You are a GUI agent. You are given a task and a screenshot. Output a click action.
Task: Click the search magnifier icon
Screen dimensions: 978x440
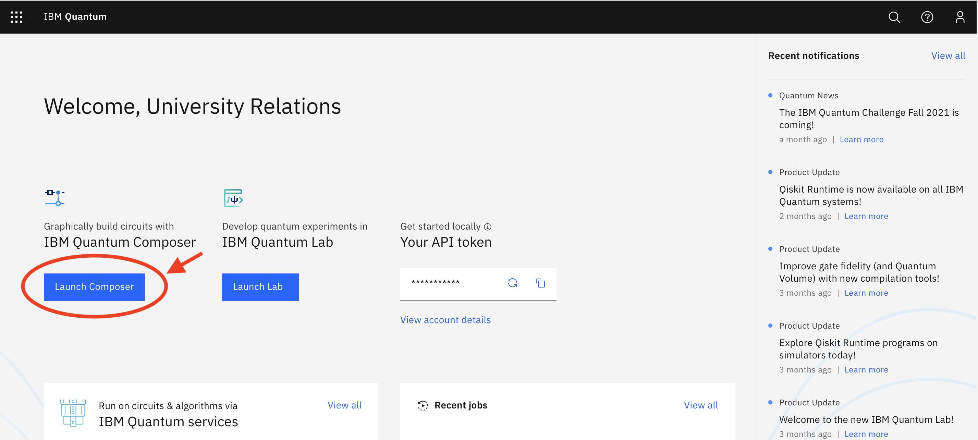tap(894, 17)
